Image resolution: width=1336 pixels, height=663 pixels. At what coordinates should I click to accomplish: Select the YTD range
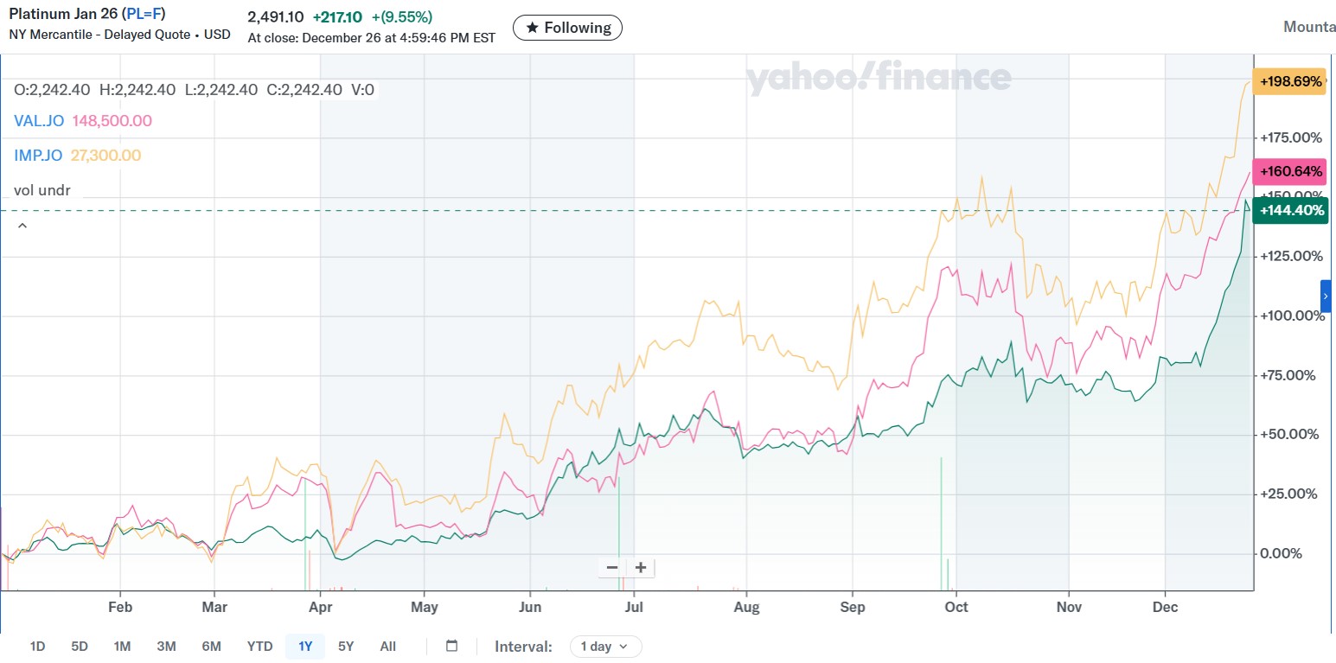[259, 647]
